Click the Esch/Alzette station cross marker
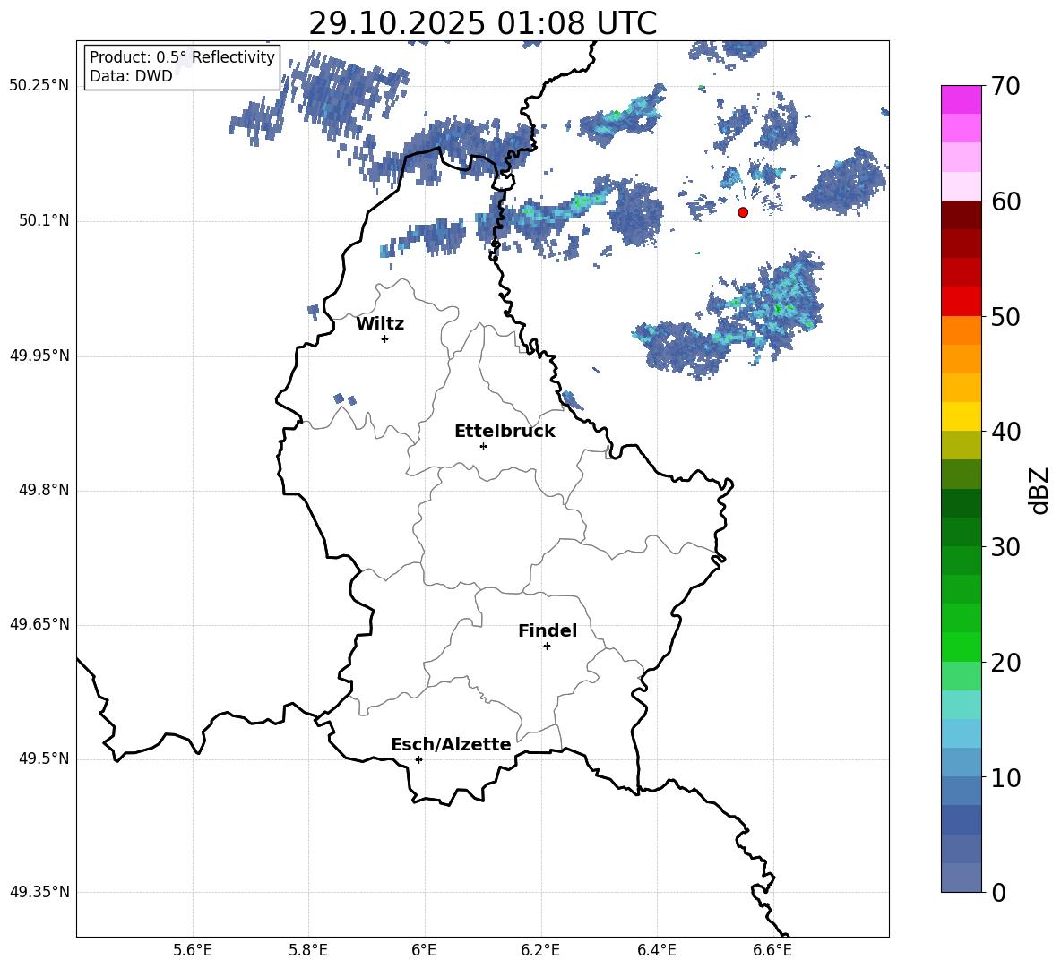 pyautogui.click(x=418, y=759)
